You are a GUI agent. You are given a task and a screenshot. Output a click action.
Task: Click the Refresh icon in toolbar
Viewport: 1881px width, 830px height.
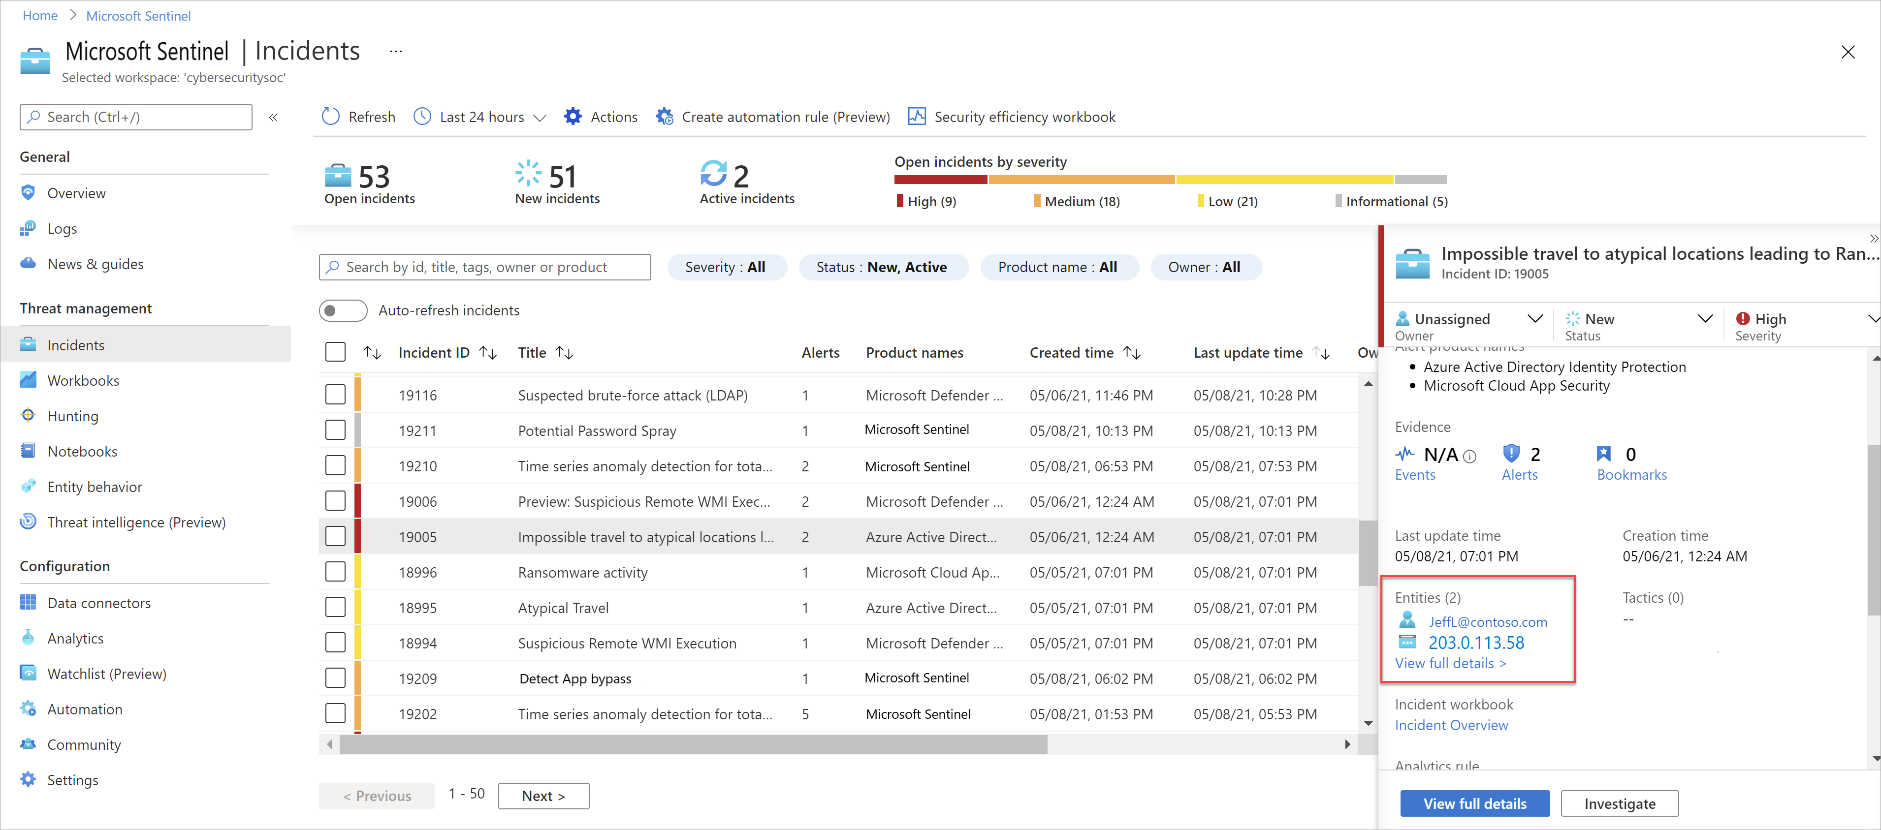(331, 117)
